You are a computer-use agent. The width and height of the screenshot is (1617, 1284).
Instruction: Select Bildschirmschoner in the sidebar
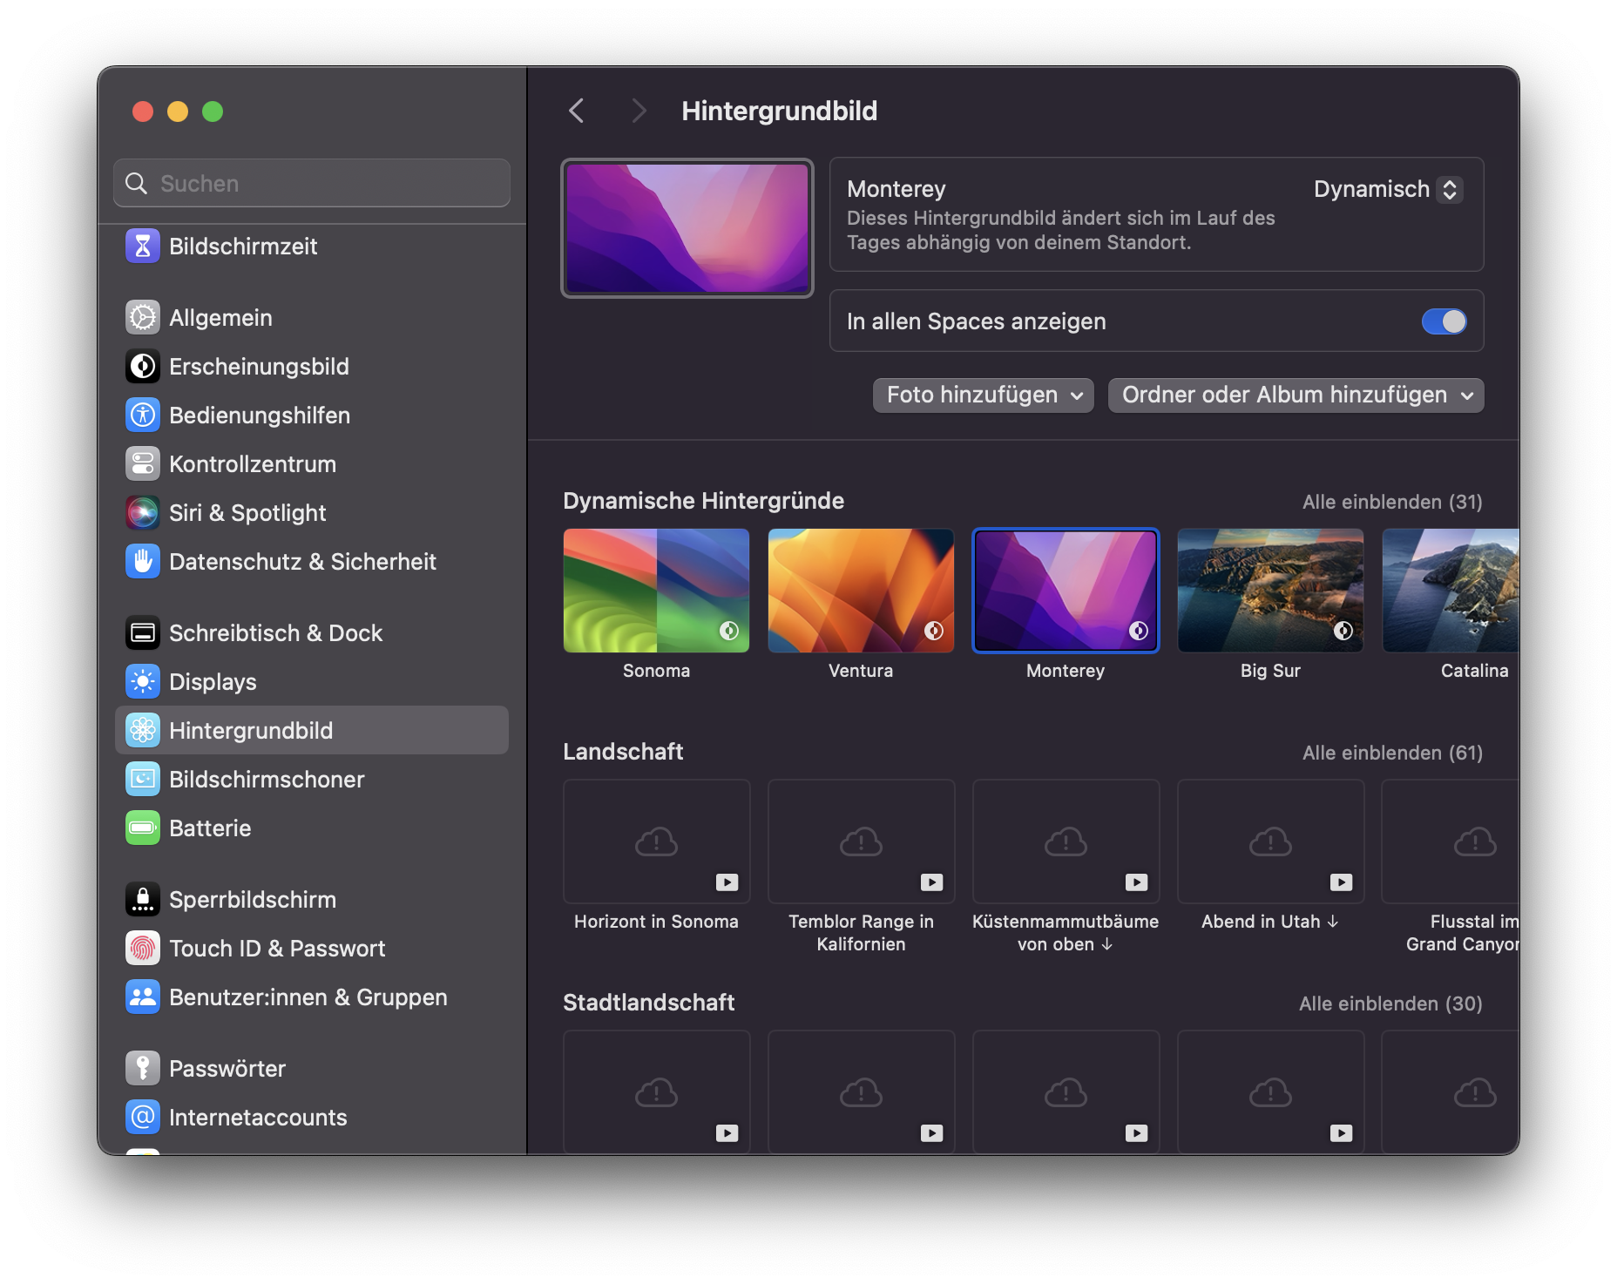(267, 780)
